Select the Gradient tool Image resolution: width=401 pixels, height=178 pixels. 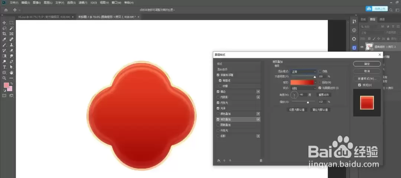[x=4, y=56]
